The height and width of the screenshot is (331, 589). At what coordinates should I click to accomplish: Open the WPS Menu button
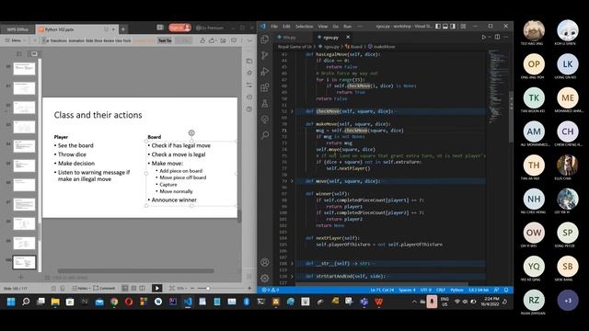[14, 40]
